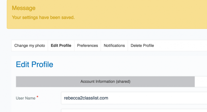Click the Message heading in the yellow banner
Viewport: 207px width, 112px height.
pyautogui.click(x=24, y=8)
